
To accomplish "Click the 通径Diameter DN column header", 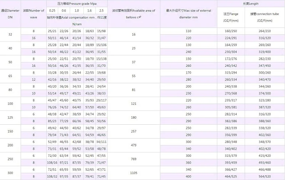I will click(10, 14).
